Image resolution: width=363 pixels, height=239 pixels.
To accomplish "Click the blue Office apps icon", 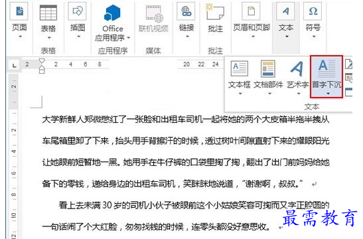I will 112,13.
